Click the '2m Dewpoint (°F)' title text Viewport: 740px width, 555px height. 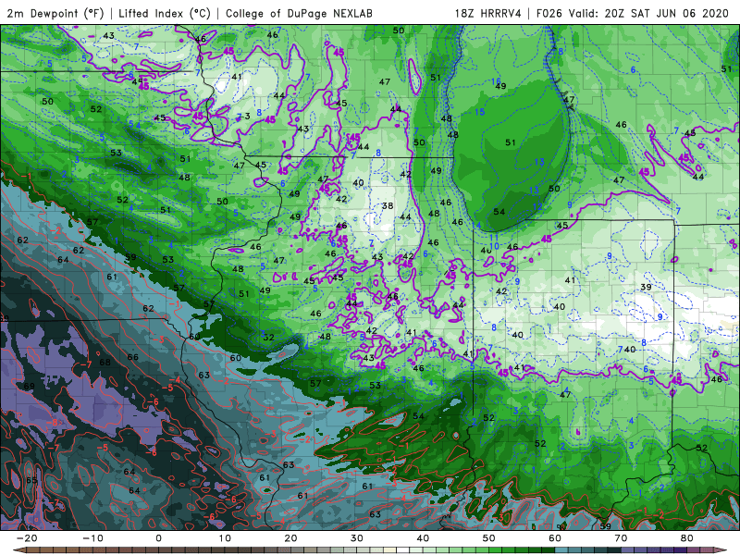(x=55, y=13)
